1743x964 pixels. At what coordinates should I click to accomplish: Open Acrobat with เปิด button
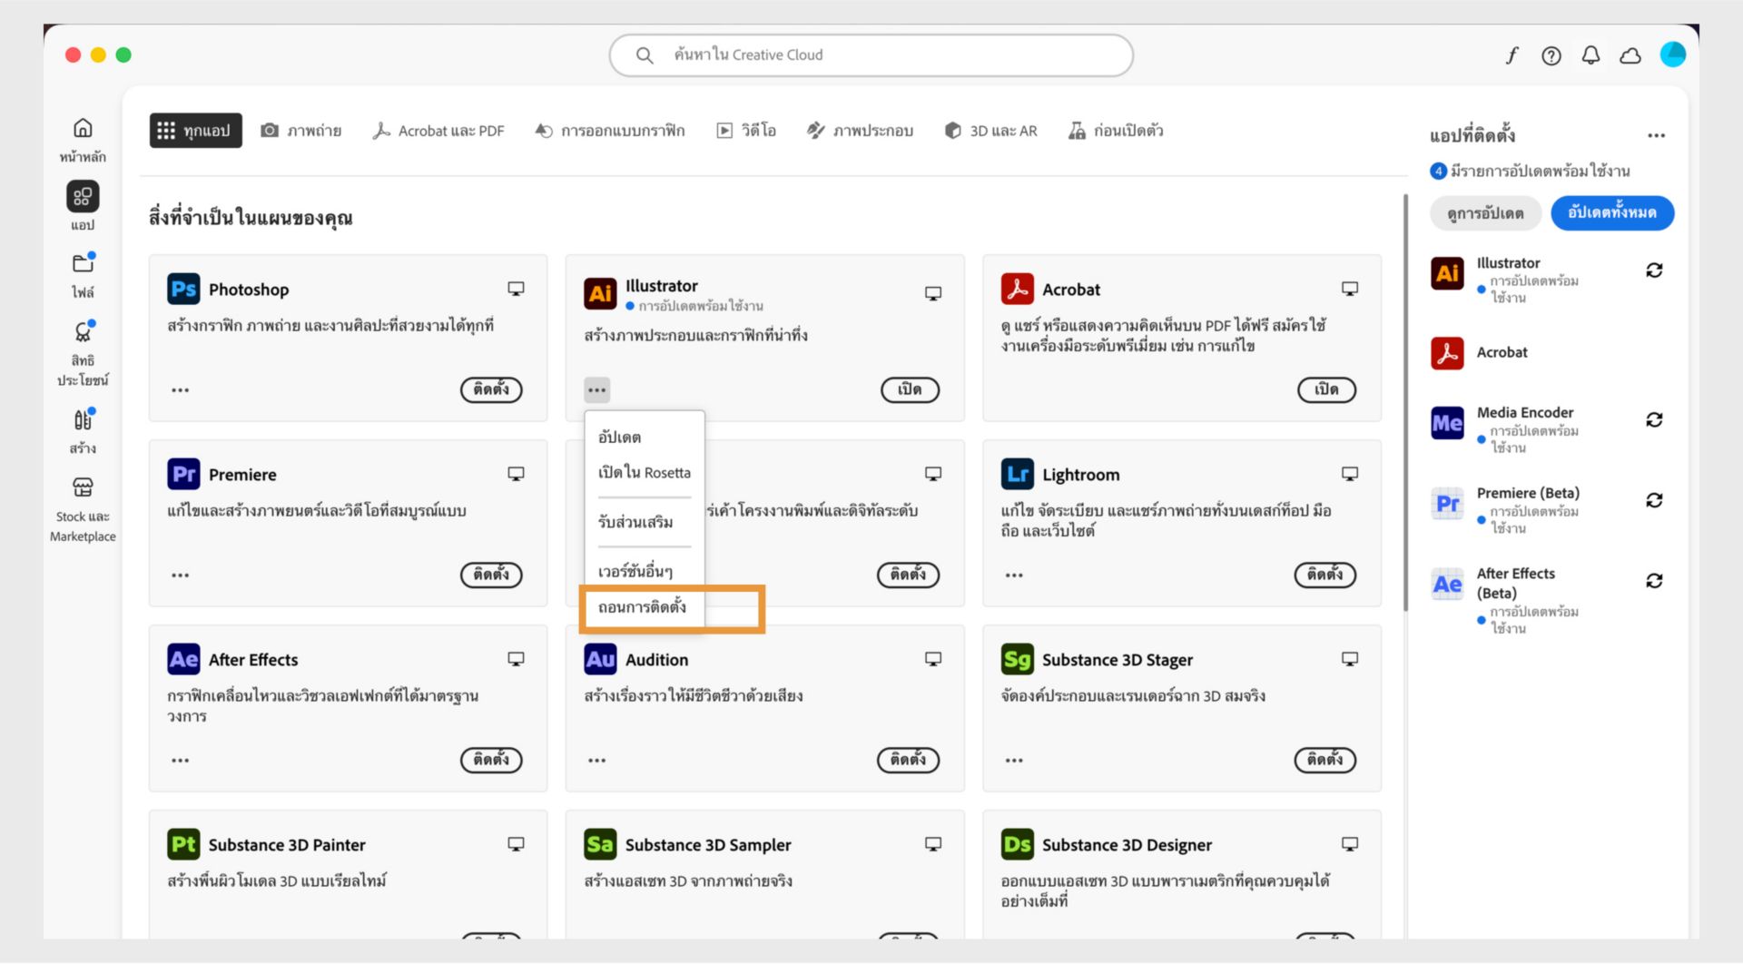1326,389
